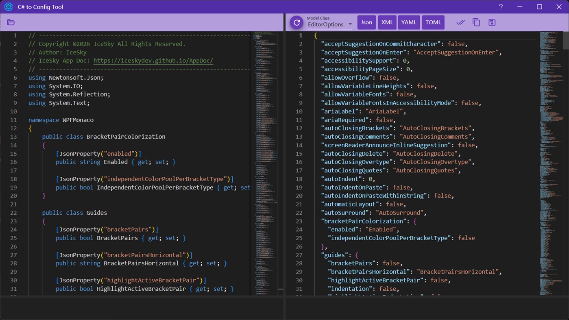
Task: Click "highlightActiveBracketPair": false in the JSON output
Action: [x=389, y=280]
